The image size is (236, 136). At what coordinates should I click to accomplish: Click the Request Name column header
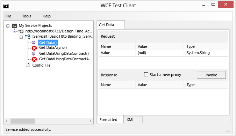[x=117, y=46]
